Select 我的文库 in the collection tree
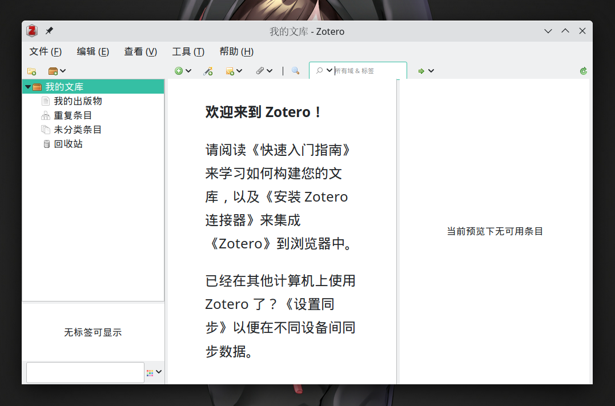 click(x=93, y=87)
